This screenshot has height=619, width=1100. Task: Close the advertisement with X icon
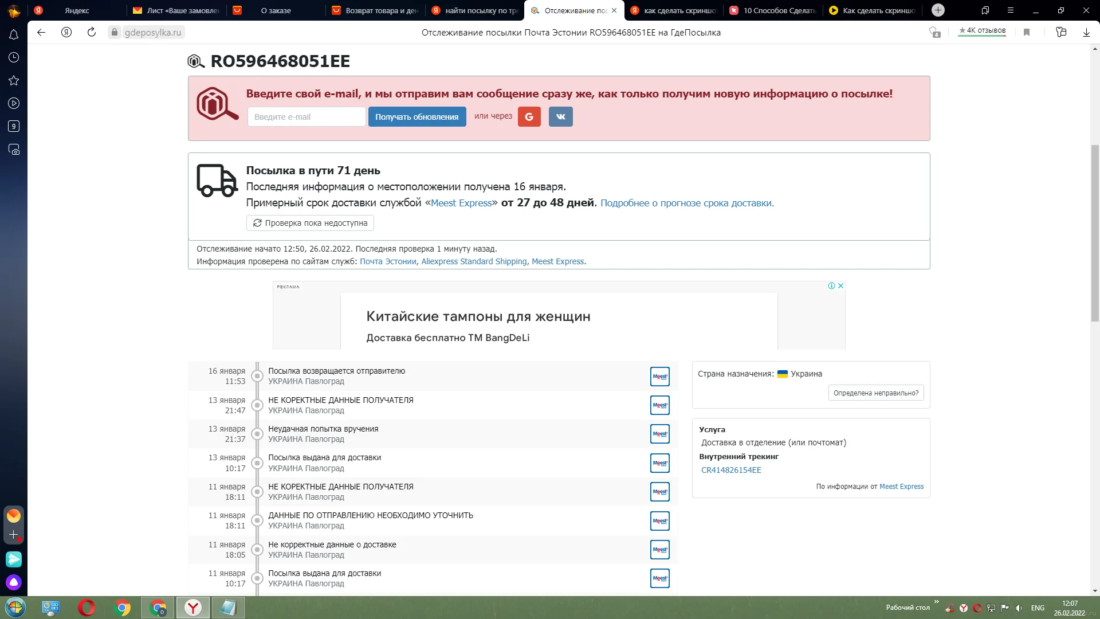coord(840,286)
